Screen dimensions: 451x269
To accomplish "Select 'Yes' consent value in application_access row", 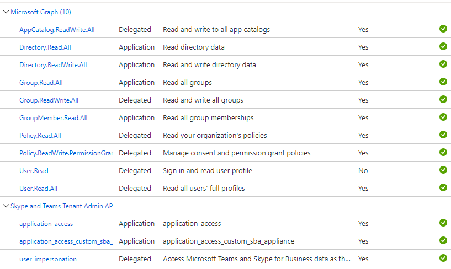I will click(363, 224).
